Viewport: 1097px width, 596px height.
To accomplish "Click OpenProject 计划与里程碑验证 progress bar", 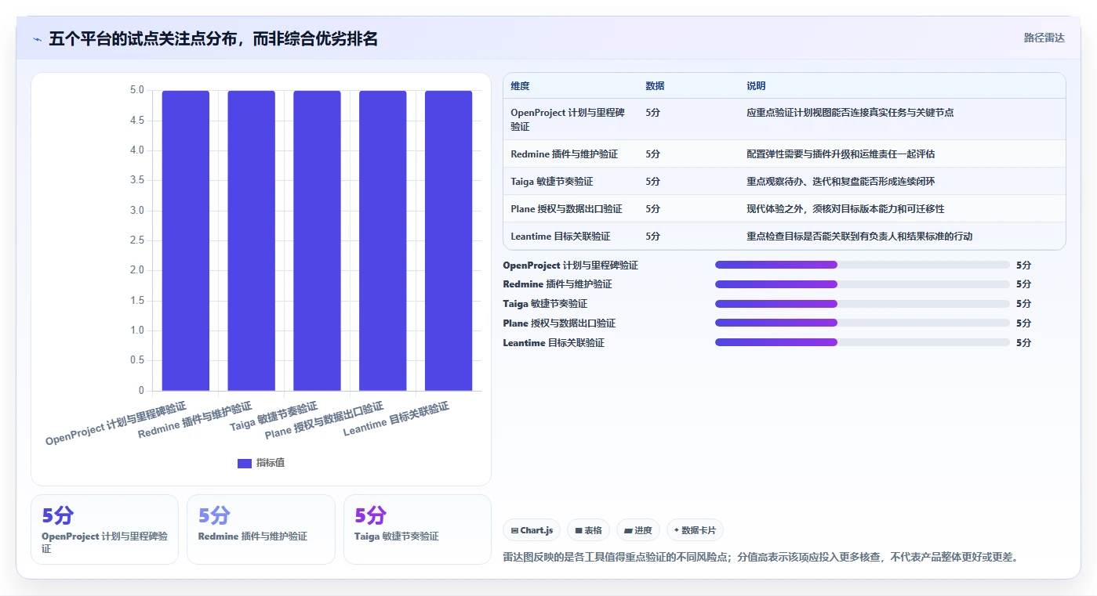I will [863, 265].
